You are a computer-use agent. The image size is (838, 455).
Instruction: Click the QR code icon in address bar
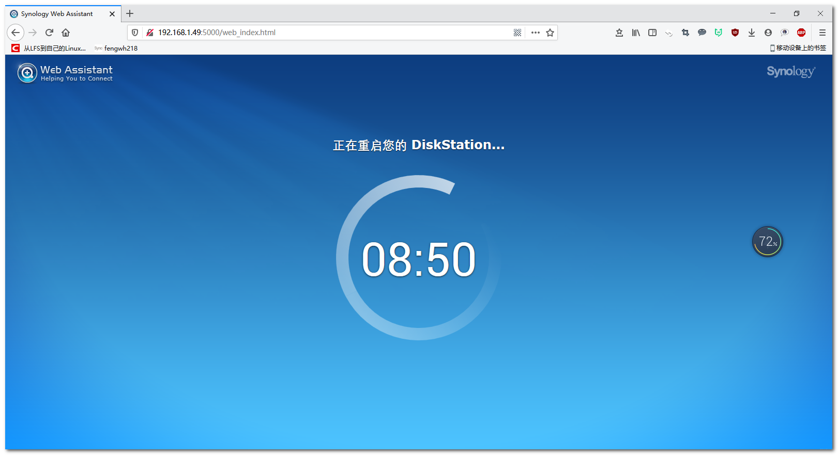click(517, 33)
